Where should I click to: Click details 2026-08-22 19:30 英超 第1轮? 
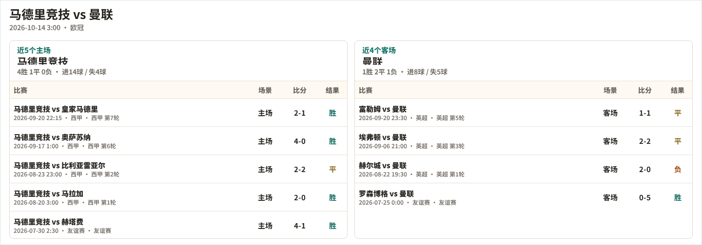pos(411,175)
